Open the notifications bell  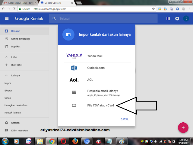pyautogui.click(x=177, y=18)
